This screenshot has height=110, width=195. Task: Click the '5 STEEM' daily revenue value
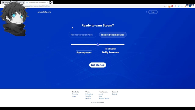(x=110, y=49)
